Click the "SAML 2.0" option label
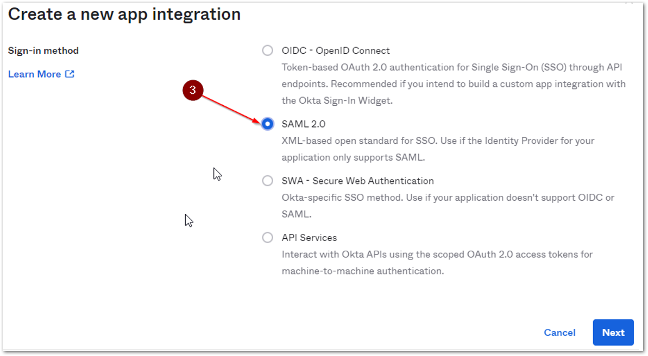This screenshot has width=648, height=356. [304, 124]
